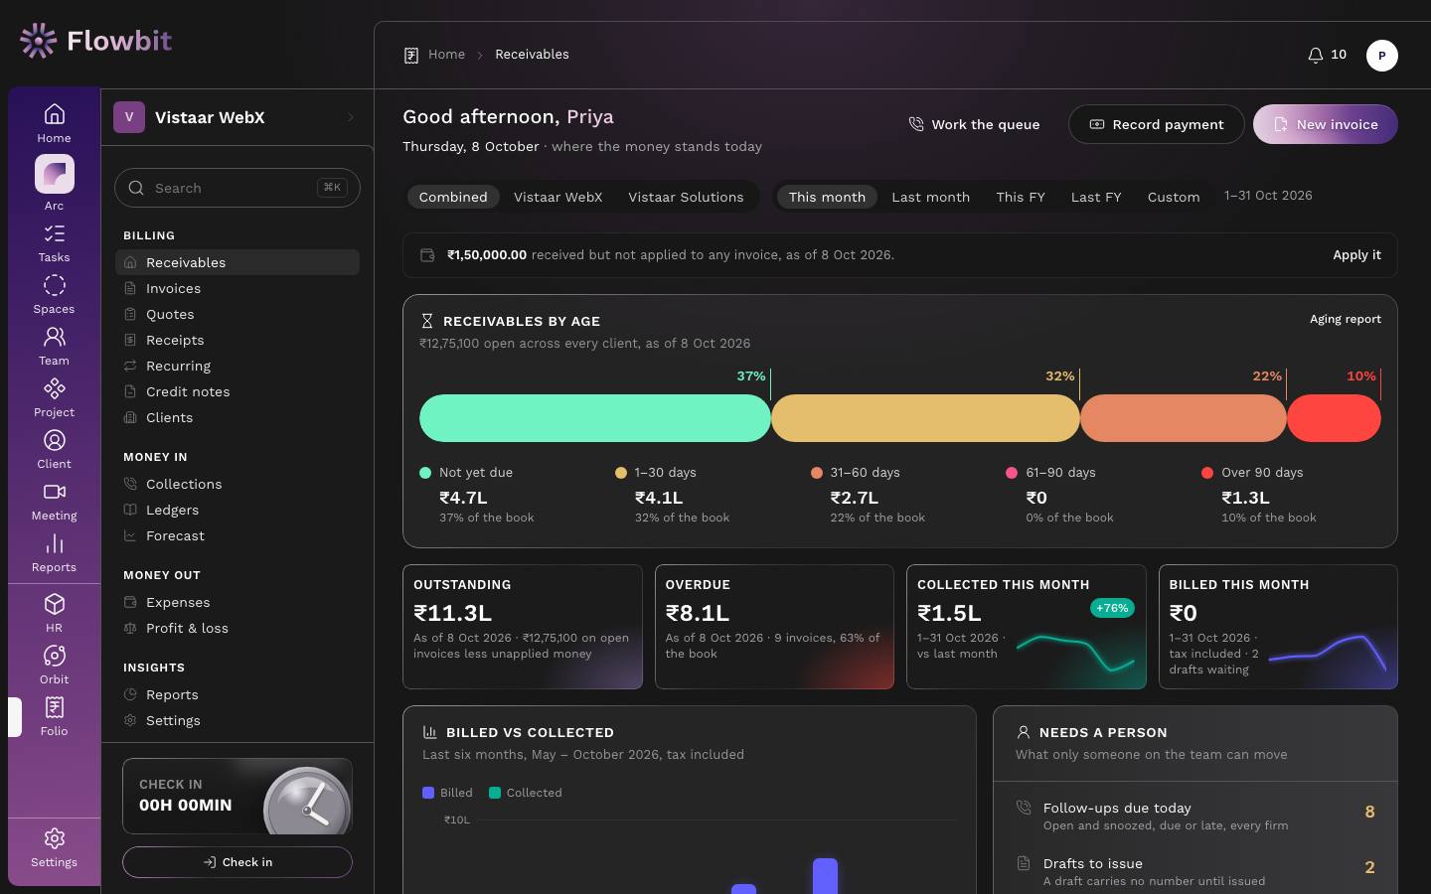Image resolution: width=1431 pixels, height=894 pixels.
Task: Open Collections under Money In
Action: click(238, 484)
